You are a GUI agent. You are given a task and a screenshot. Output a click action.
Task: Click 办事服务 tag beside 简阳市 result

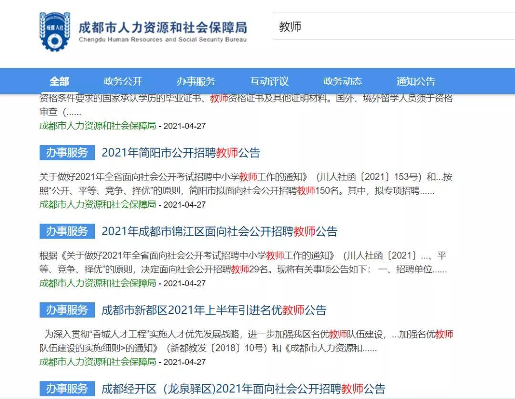(67, 153)
